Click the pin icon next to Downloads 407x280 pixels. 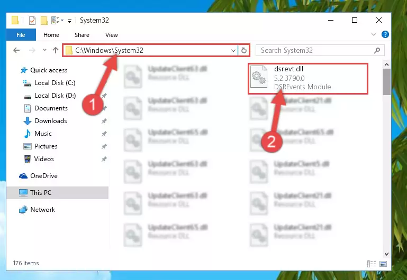click(x=104, y=121)
